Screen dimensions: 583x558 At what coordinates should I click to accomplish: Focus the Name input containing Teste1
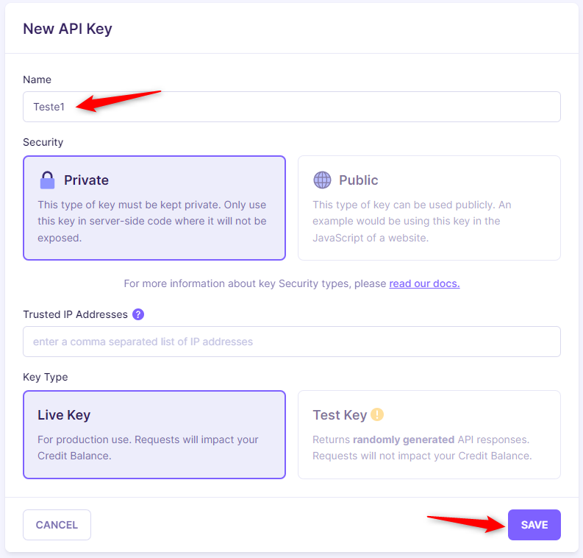[292, 107]
